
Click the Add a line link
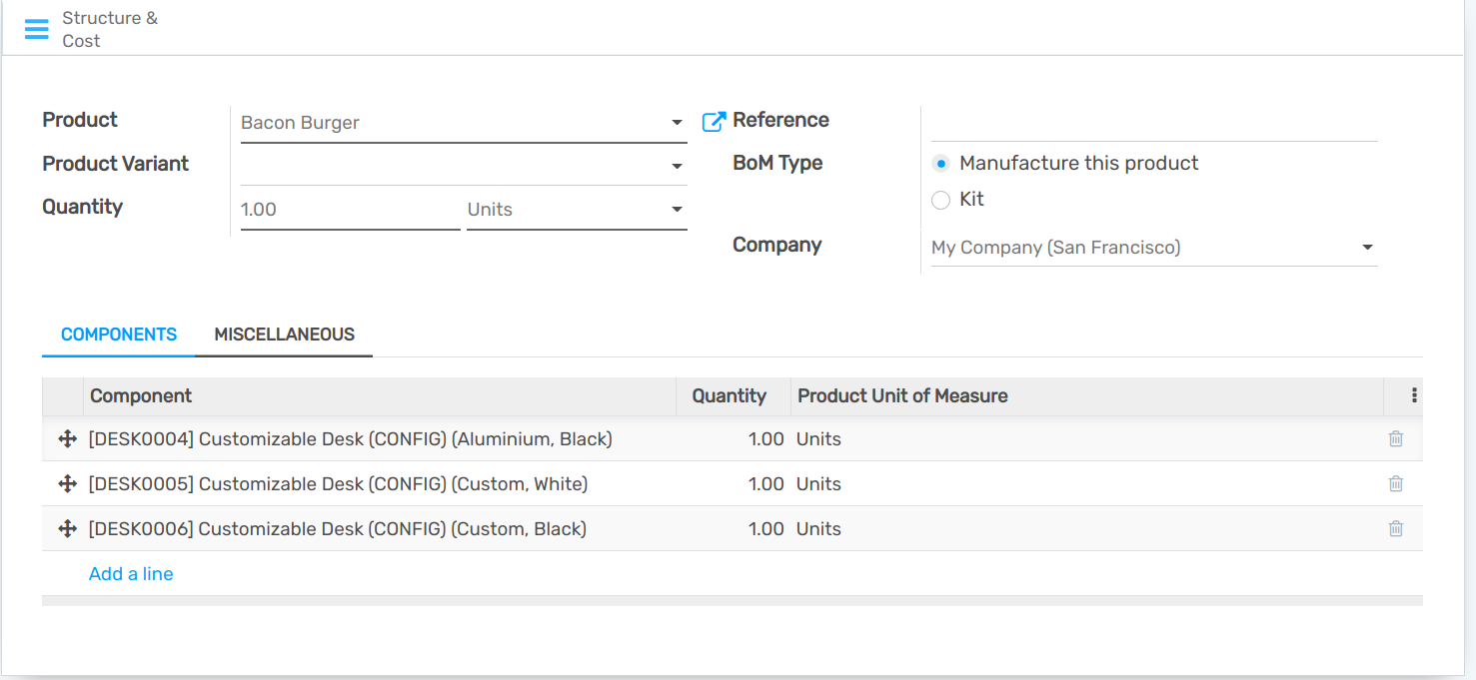click(x=131, y=574)
